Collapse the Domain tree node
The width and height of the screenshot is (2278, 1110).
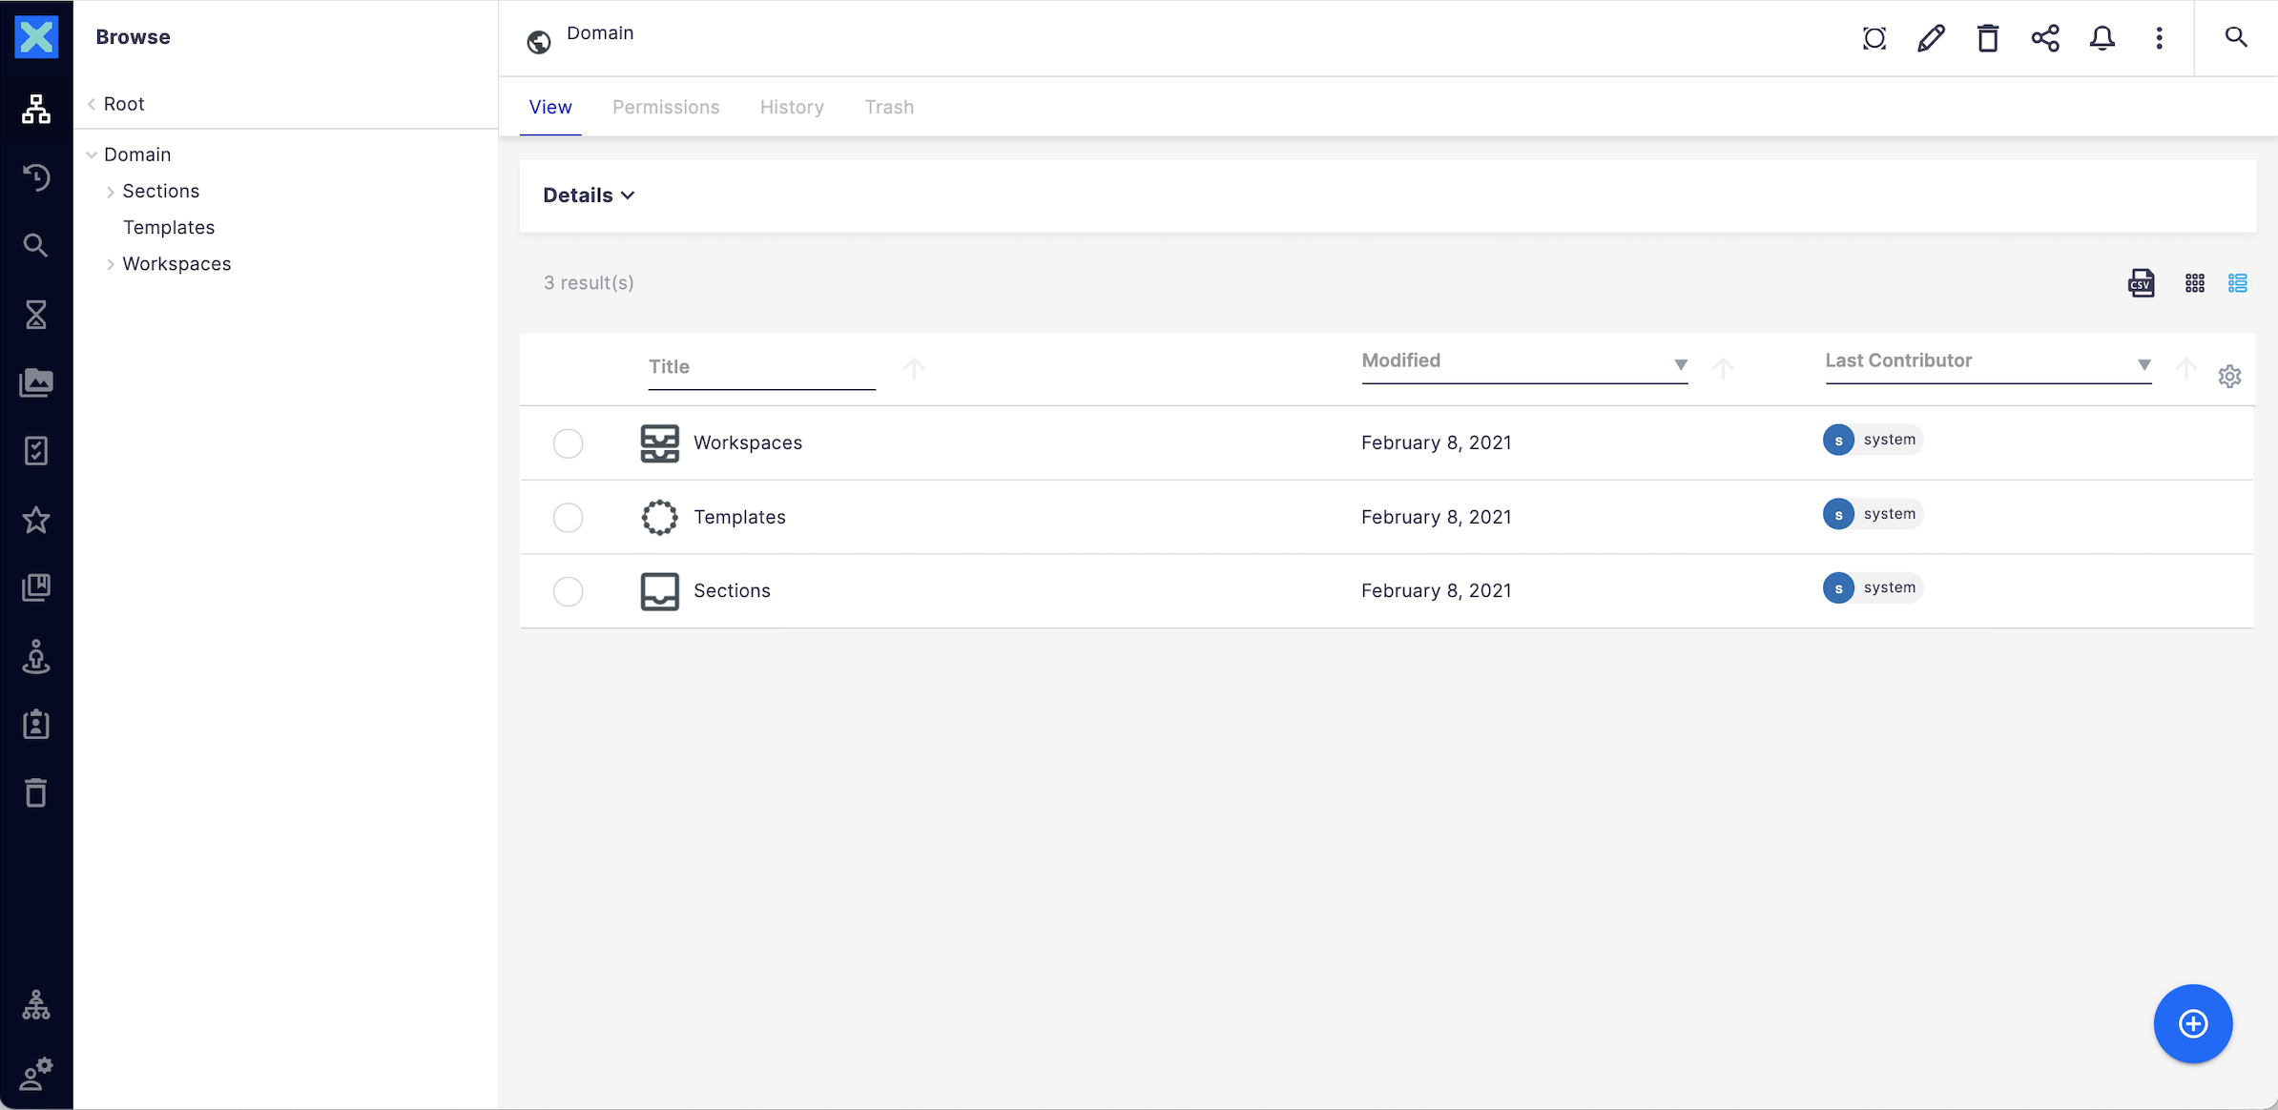pyautogui.click(x=92, y=154)
